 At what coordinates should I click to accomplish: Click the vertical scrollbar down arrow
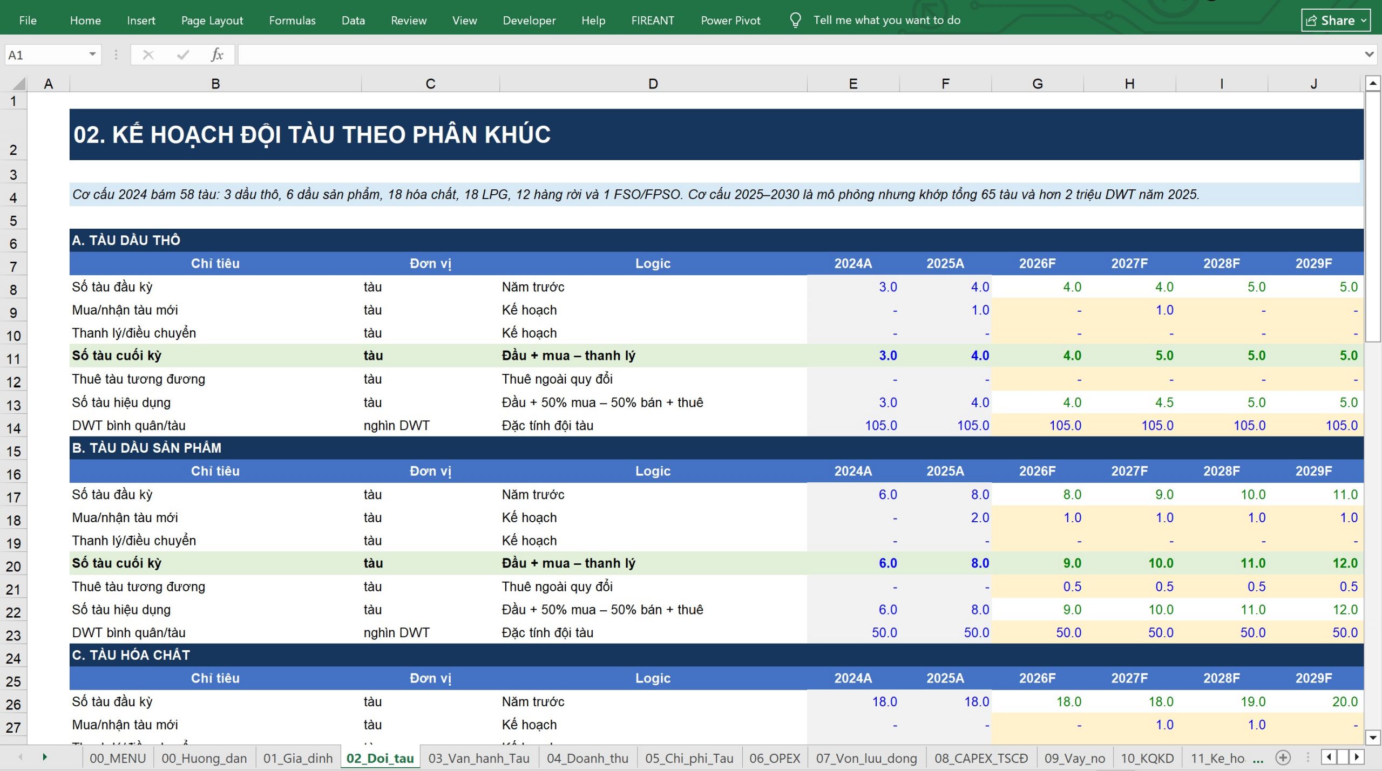1373,737
